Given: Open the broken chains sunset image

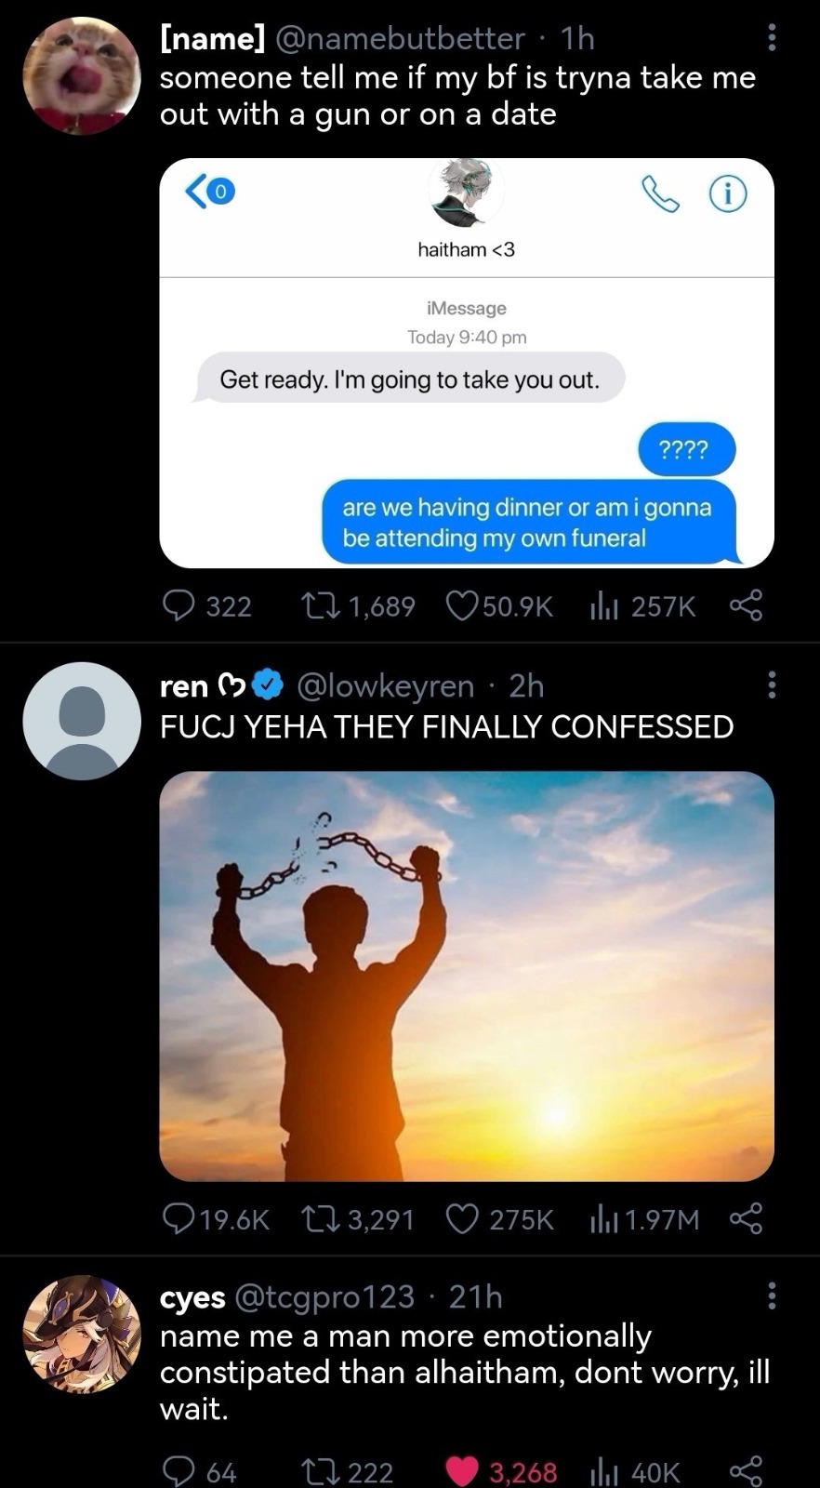Looking at the screenshot, I should coord(467,976).
